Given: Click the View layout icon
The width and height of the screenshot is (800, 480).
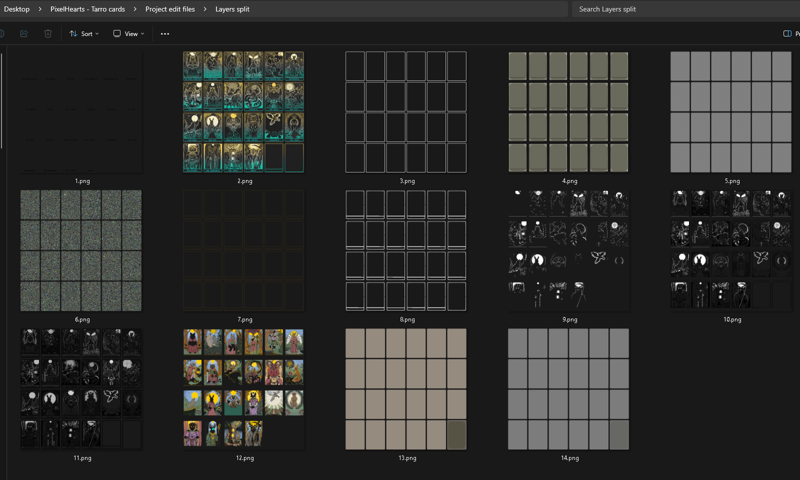Looking at the screenshot, I should tap(116, 33).
